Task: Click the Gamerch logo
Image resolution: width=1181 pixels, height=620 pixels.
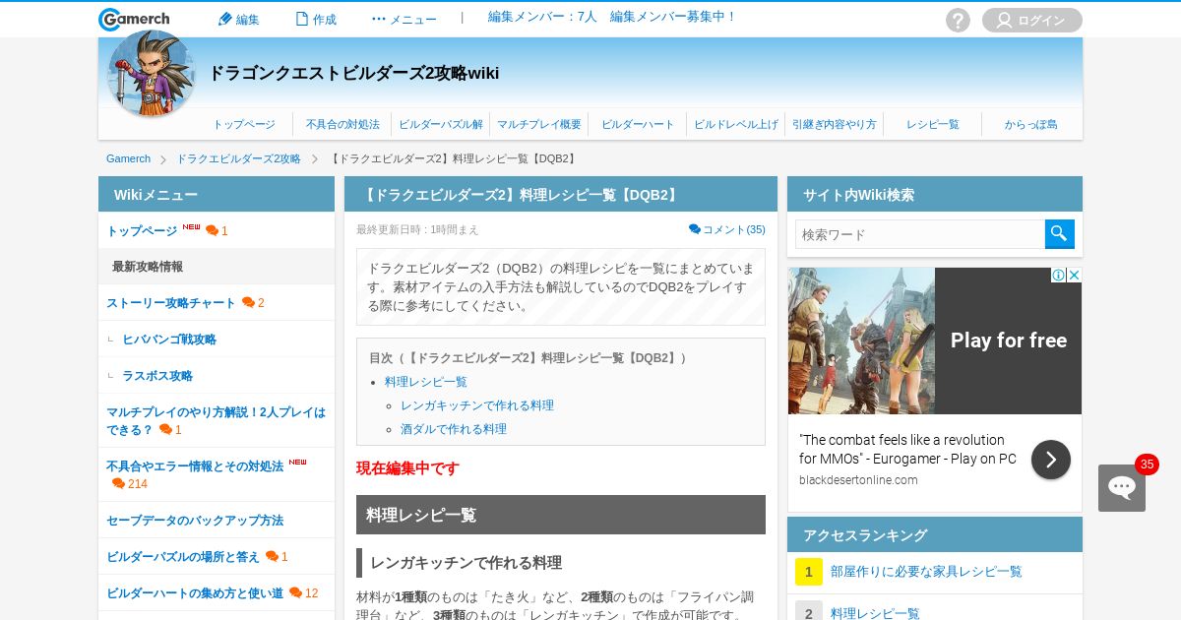Action: 134,19
